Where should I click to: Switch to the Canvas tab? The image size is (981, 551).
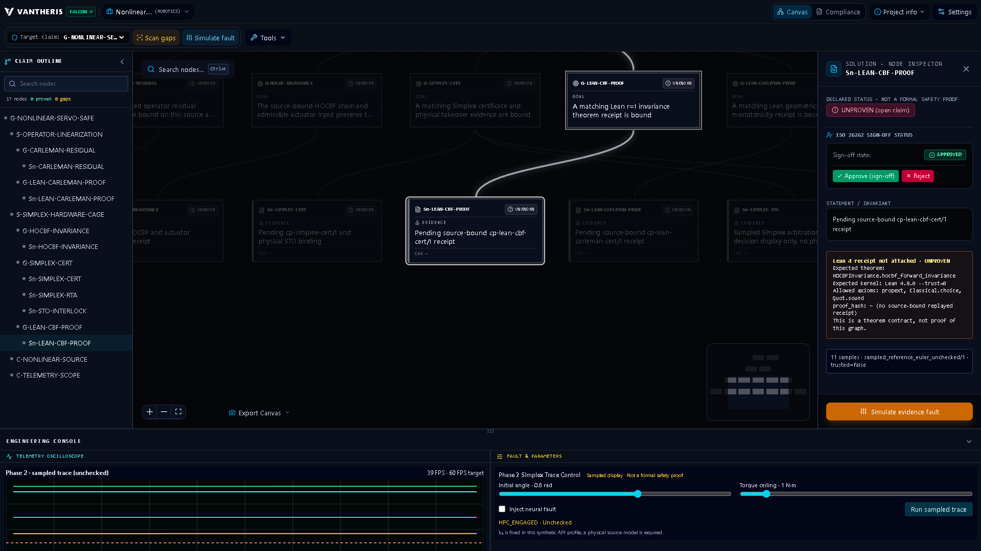tap(792, 12)
